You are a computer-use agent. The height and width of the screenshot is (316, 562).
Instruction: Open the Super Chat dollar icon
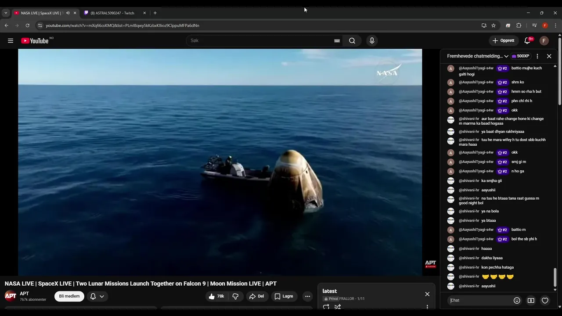pos(531,301)
